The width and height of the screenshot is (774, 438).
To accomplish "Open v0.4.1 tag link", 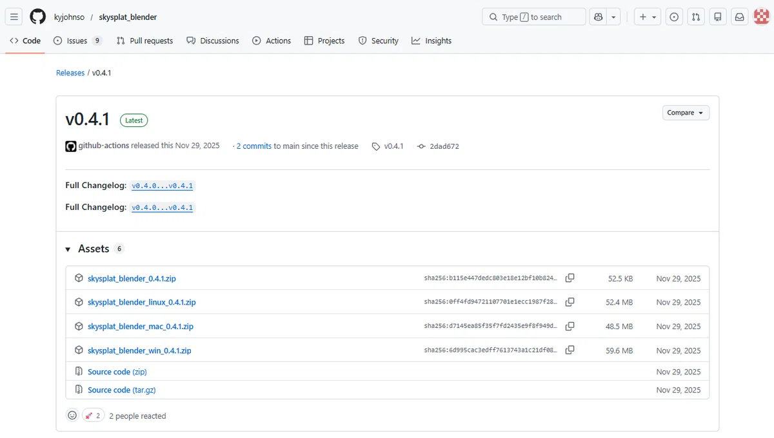I will 388,146.
